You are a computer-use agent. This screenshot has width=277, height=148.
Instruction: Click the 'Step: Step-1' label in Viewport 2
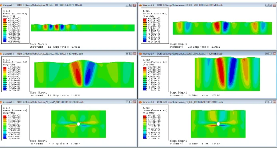(178, 44)
